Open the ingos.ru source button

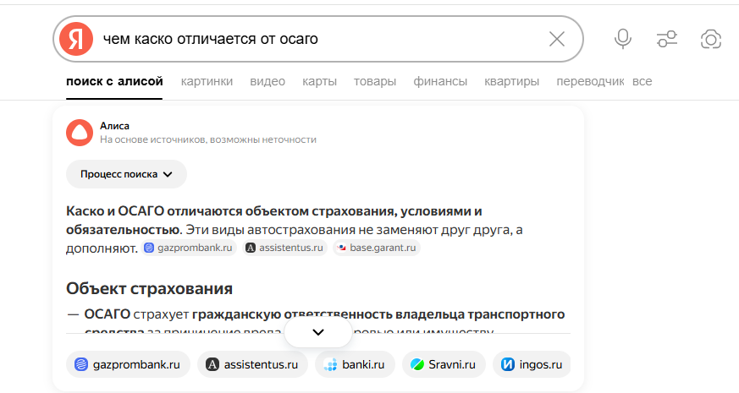[x=532, y=364]
